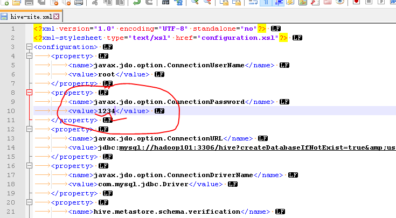Collapse the property block on line 4
The height and width of the screenshot is (218, 396).
(x=29, y=56)
